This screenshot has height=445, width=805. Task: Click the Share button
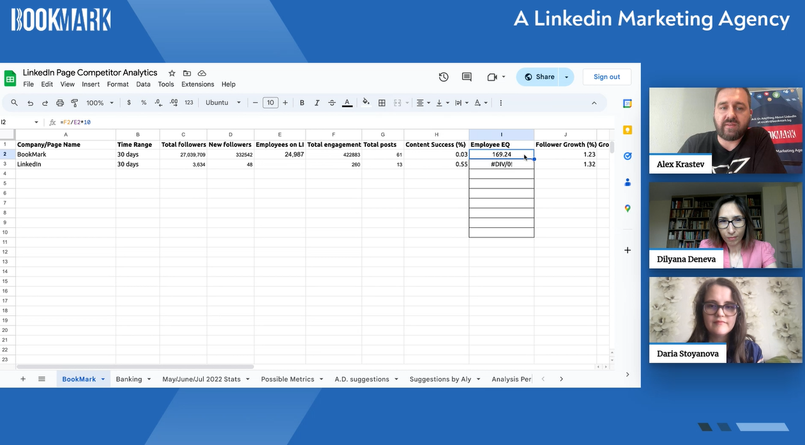(x=538, y=77)
